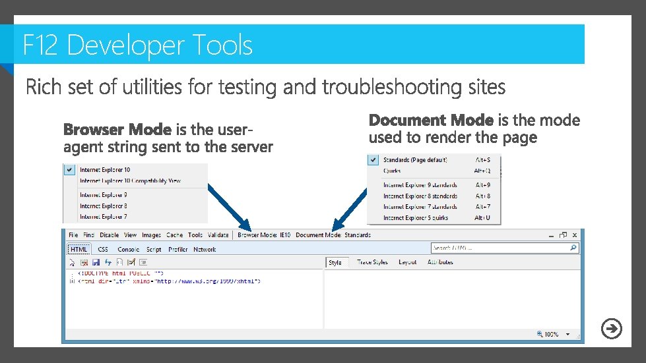This screenshot has height=363, width=646.
Task: Select the checked Internet Explorer 10 browser mode
Action: tap(135, 170)
